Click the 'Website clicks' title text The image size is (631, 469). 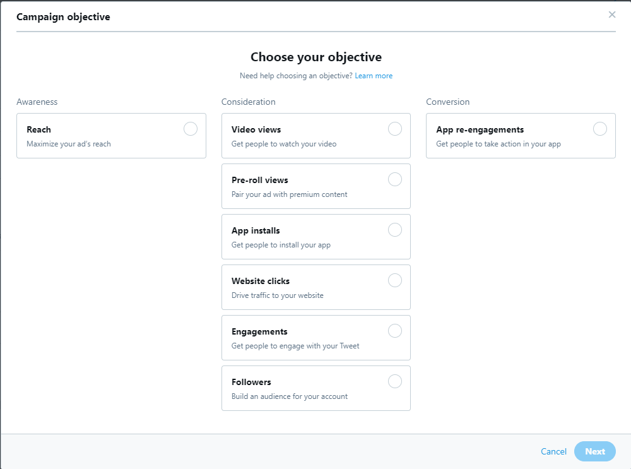tap(261, 281)
